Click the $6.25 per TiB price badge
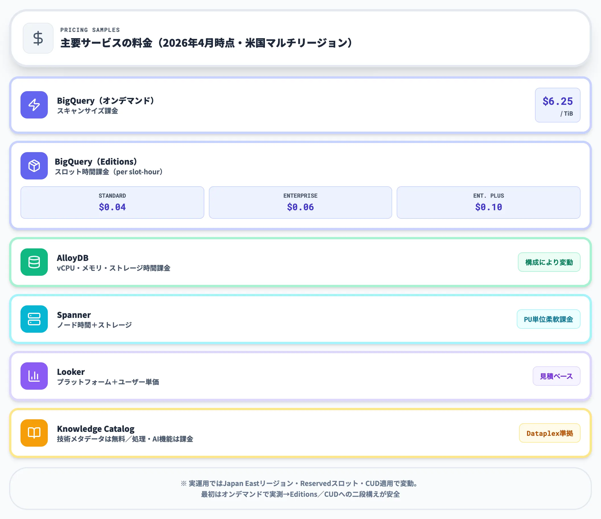Image resolution: width=601 pixels, height=519 pixels. coord(557,105)
